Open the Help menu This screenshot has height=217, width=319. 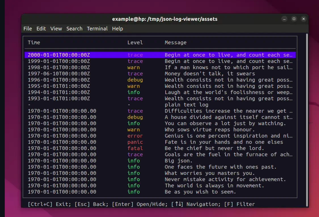point(117,29)
